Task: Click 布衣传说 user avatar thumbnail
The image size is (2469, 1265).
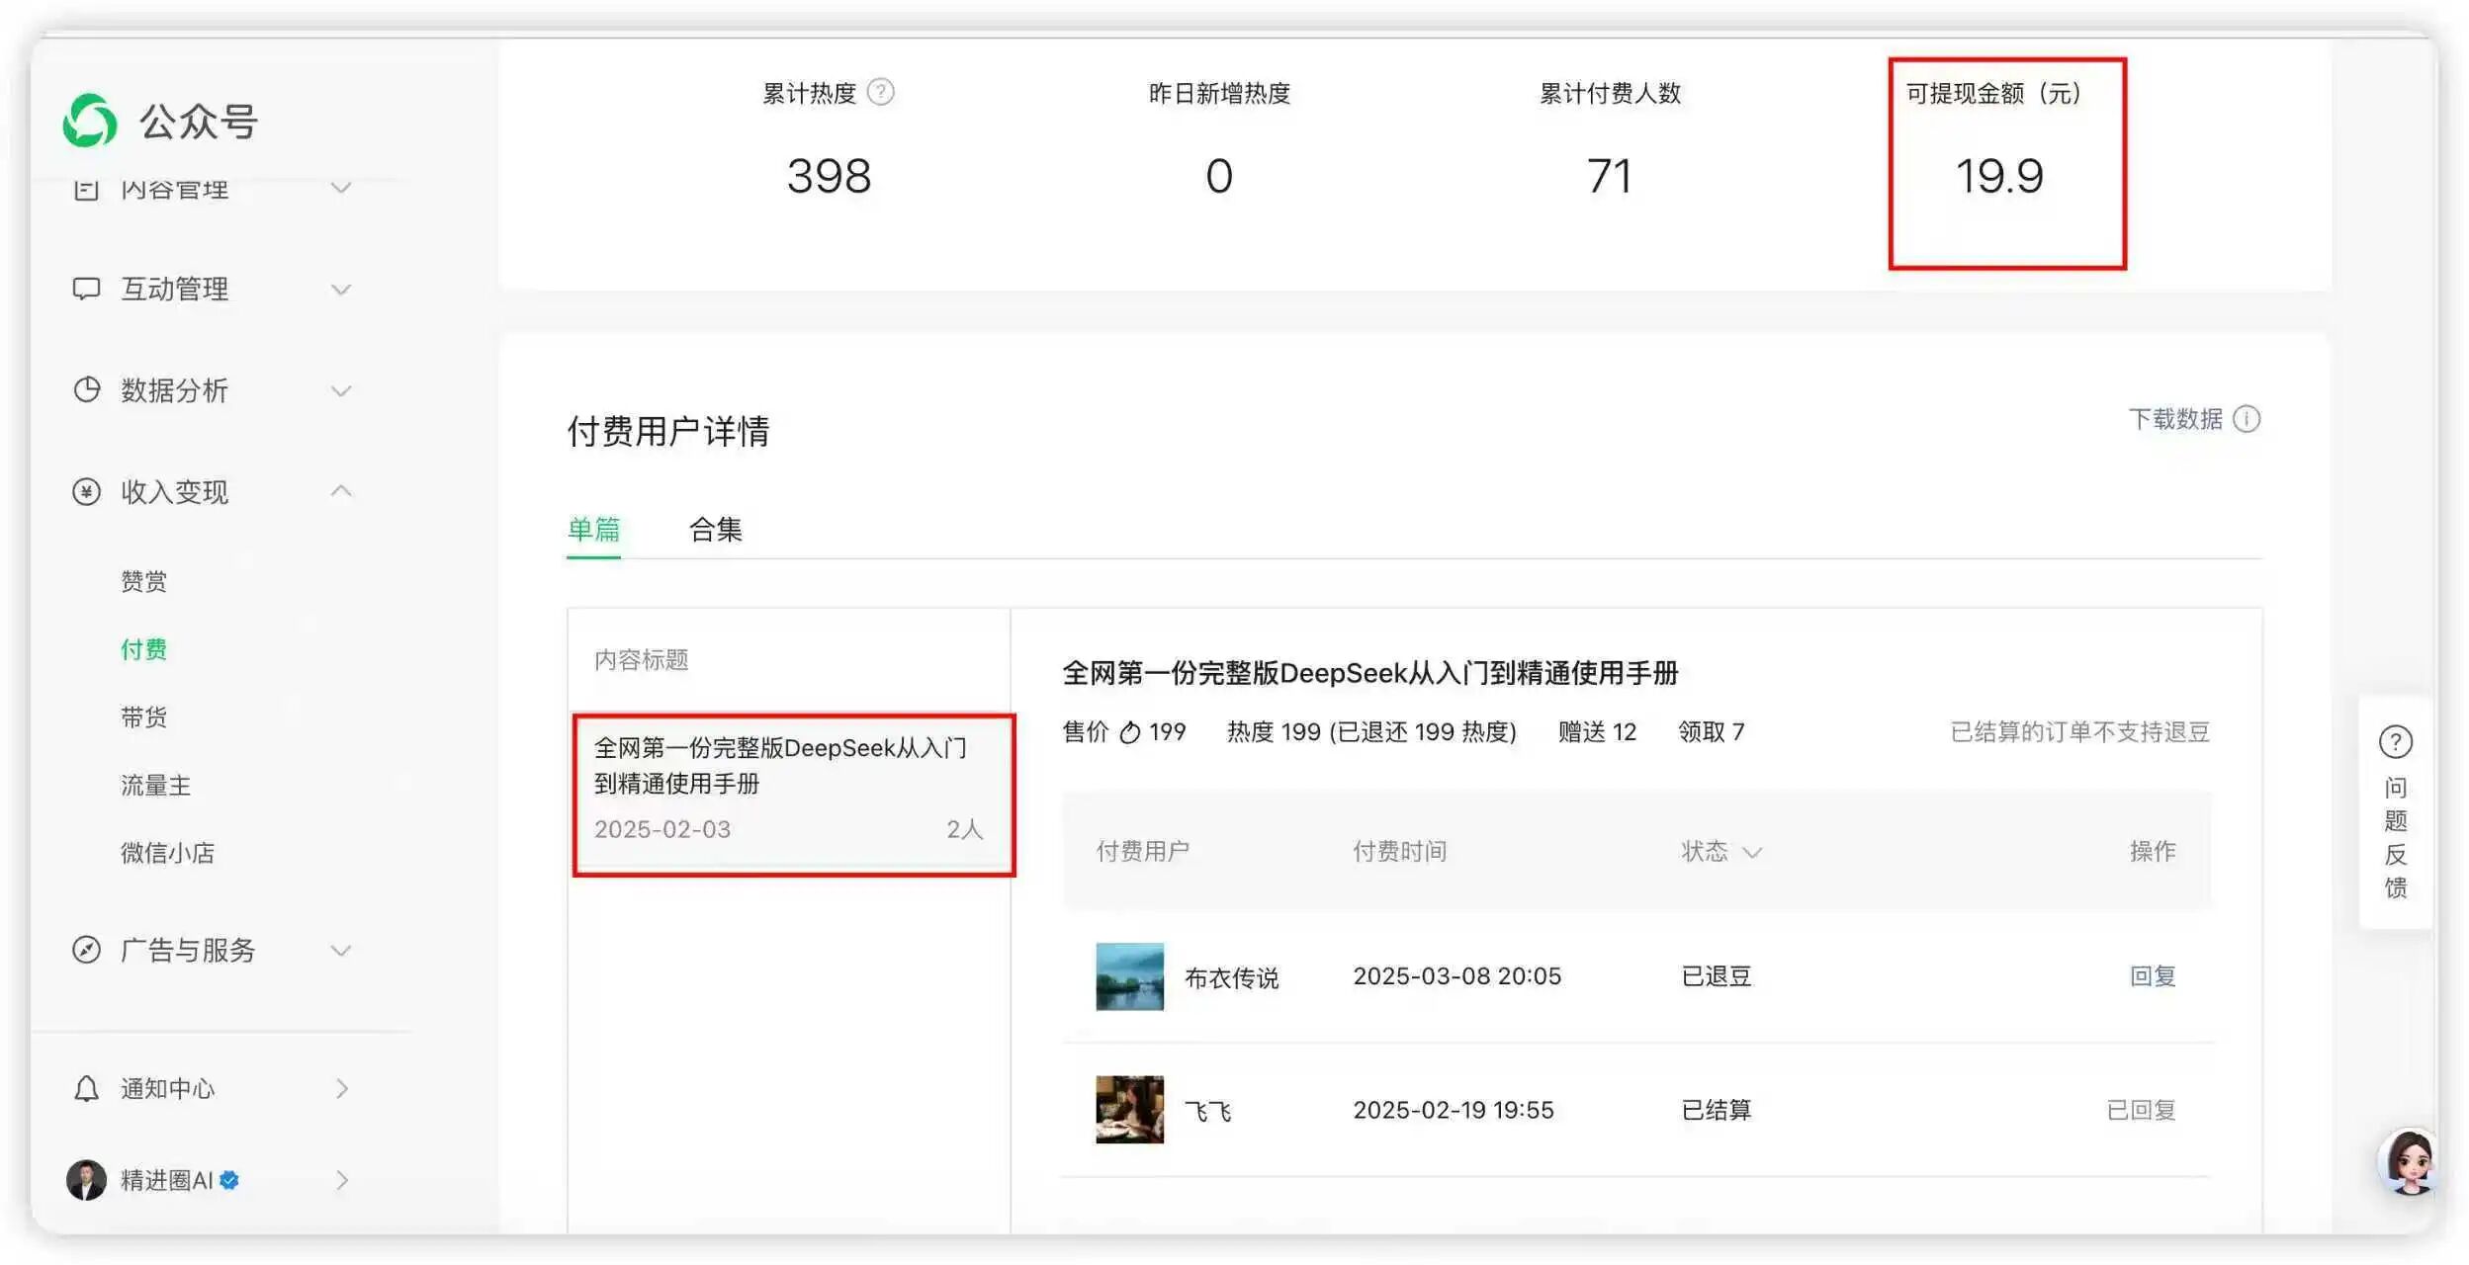Action: 1129,976
